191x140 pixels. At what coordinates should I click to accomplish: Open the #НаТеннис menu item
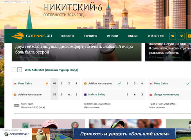(x=156, y=36)
